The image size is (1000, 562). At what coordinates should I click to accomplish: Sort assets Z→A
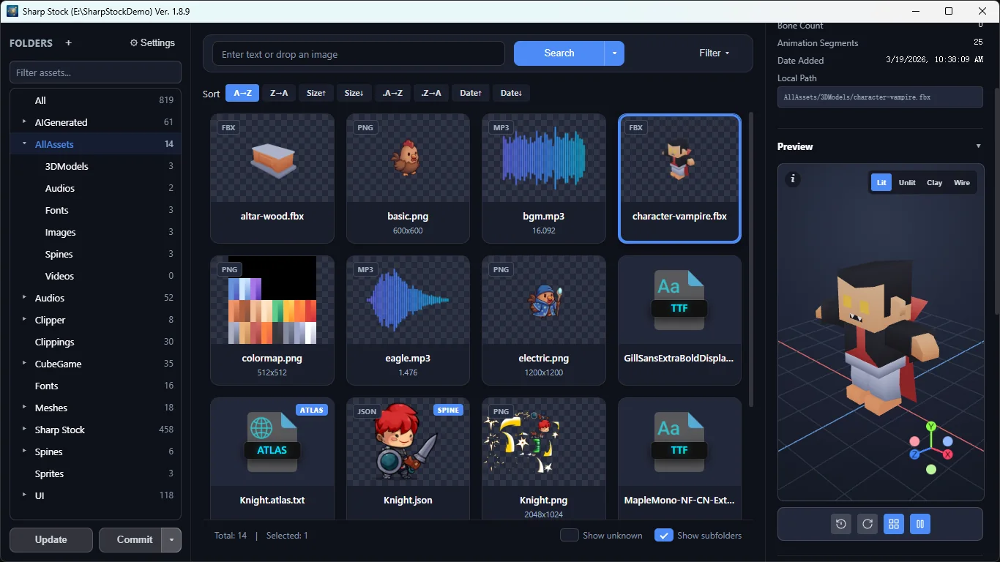279,93
